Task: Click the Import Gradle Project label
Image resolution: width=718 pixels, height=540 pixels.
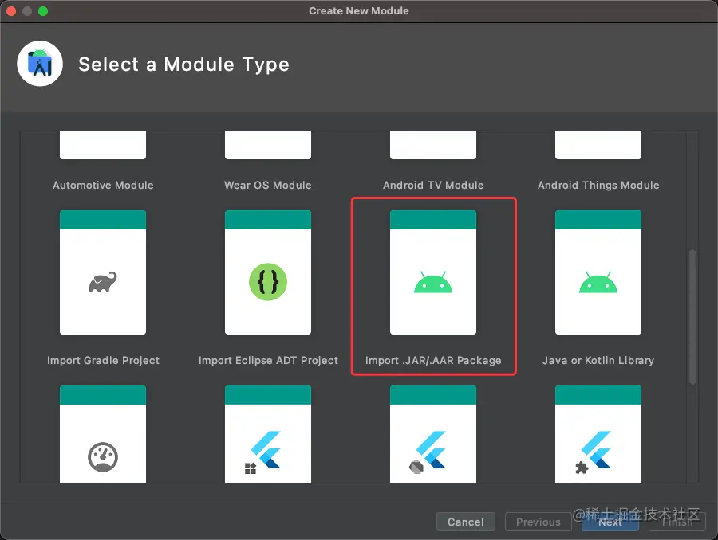Action: [x=103, y=360]
